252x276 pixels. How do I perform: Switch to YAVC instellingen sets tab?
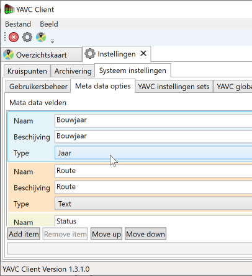174,87
